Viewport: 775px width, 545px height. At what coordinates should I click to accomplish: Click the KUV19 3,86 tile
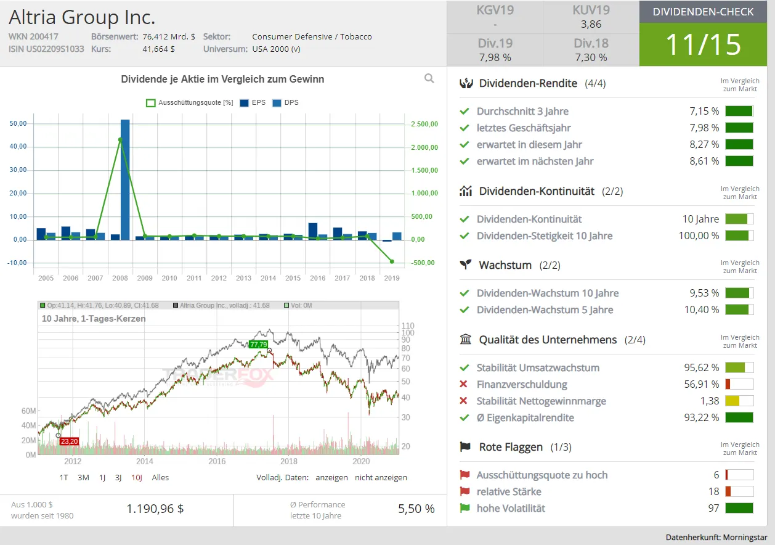click(591, 17)
